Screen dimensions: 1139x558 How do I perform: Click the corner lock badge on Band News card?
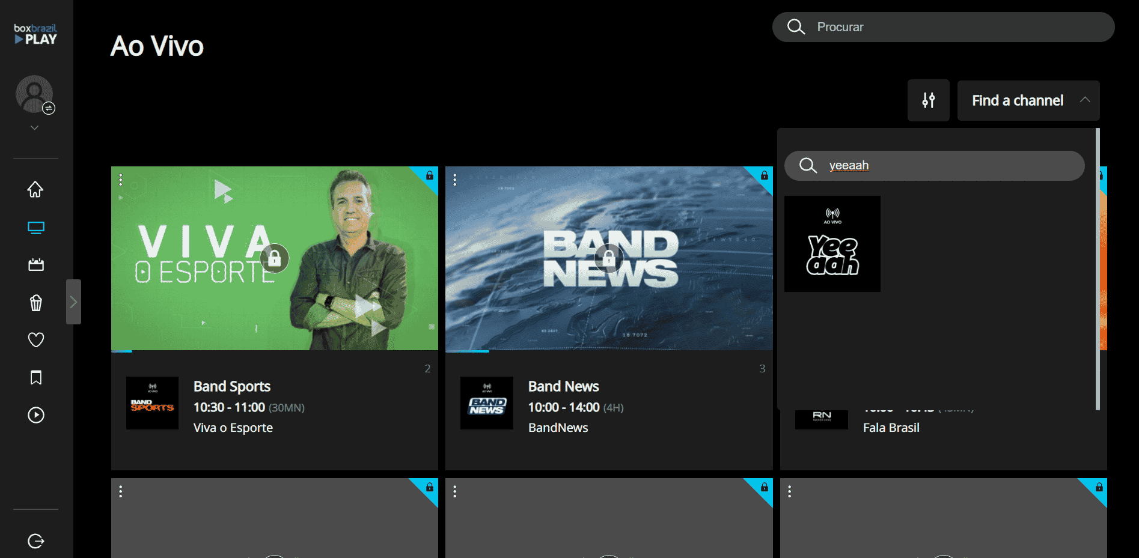(763, 175)
